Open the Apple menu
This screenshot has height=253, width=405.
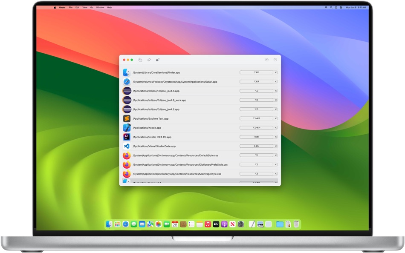(x=55, y=8)
